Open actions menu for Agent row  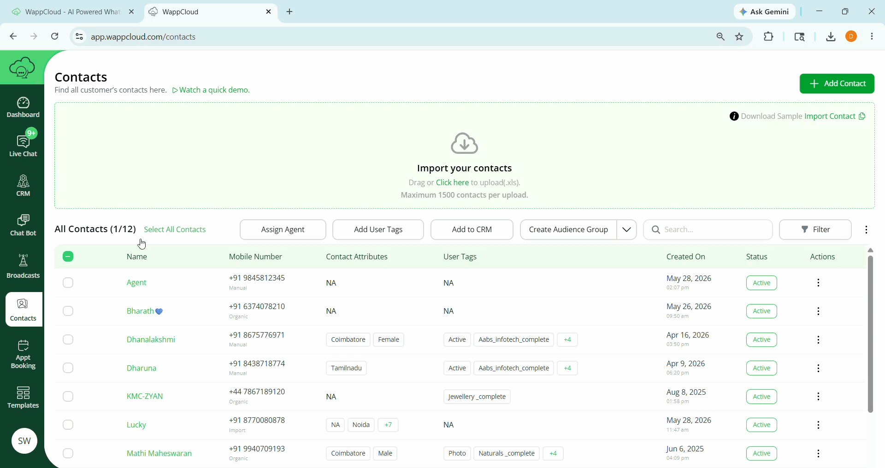pos(818,283)
